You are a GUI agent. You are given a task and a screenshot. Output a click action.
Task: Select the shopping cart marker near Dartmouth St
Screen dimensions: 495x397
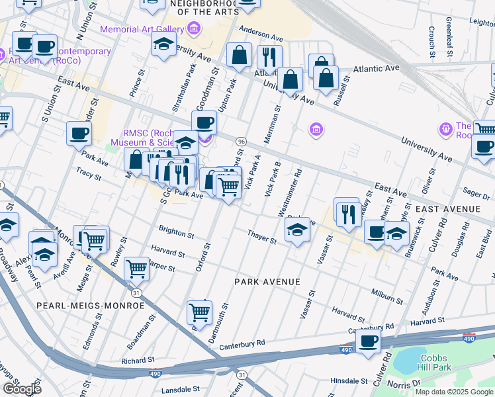click(199, 315)
